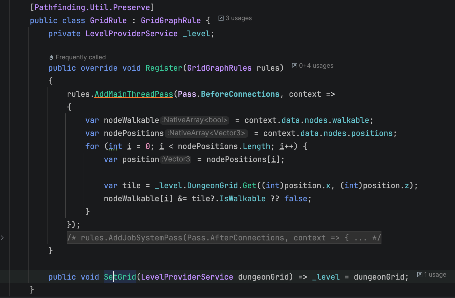455x298 pixels.
Task: Click the usage icon beside SetGrid method
Action: (x=420, y=275)
